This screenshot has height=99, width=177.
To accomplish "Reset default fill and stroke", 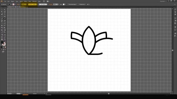I will tap(1, 45).
